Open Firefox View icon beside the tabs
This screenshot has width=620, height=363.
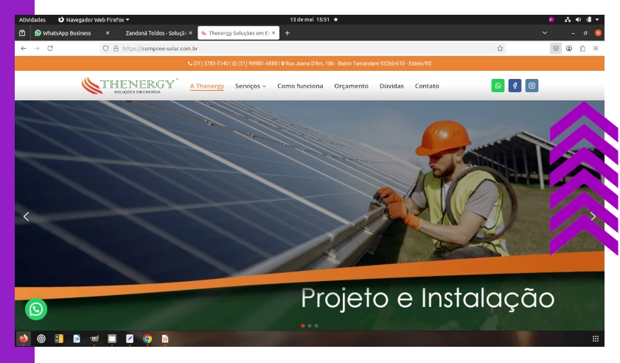22,33
